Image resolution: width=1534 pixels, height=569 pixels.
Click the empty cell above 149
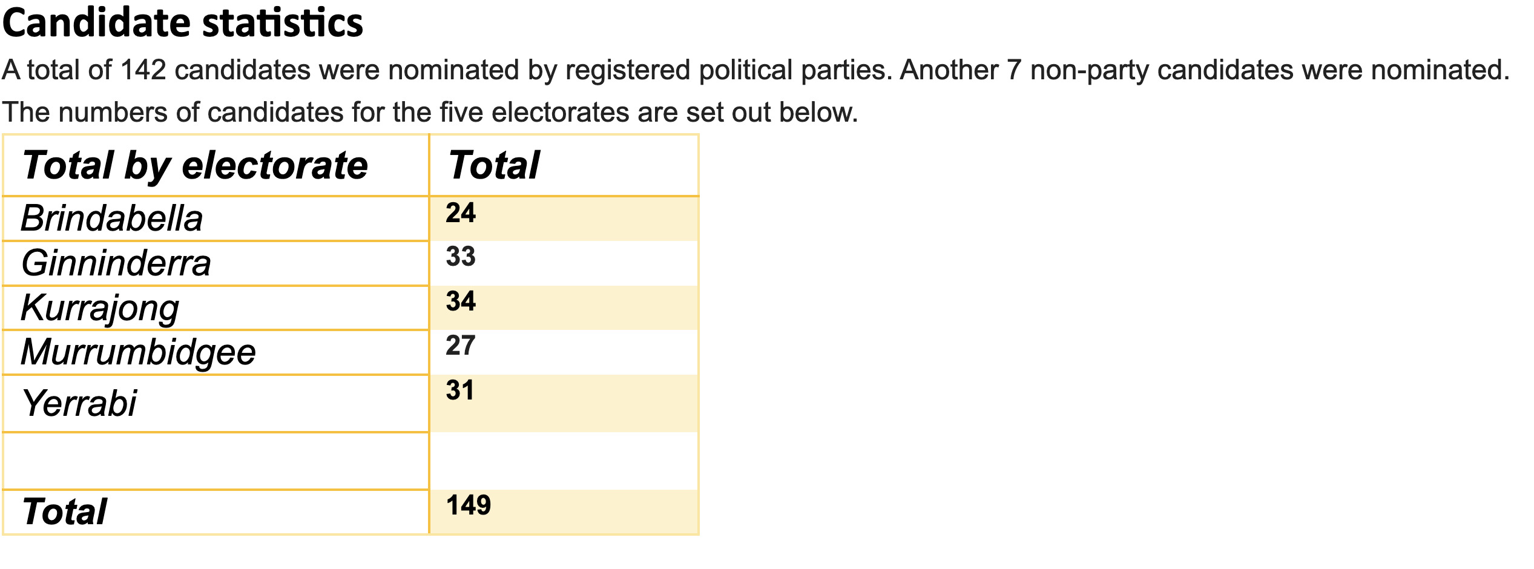point(564,461)
